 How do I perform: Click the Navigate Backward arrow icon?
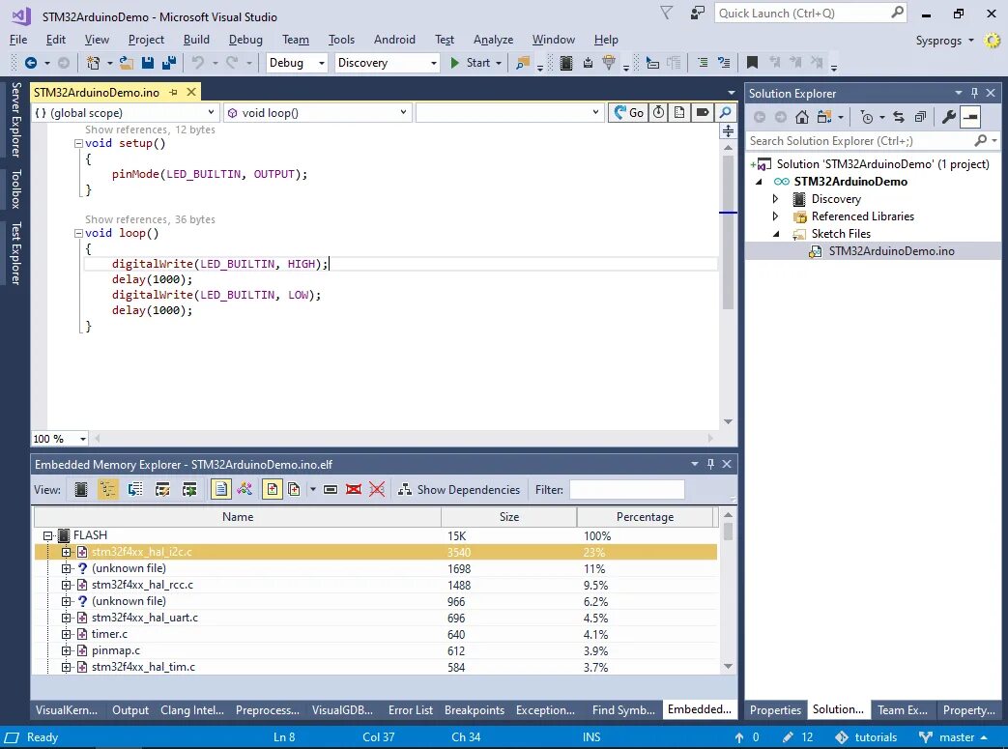click(30, 63)
